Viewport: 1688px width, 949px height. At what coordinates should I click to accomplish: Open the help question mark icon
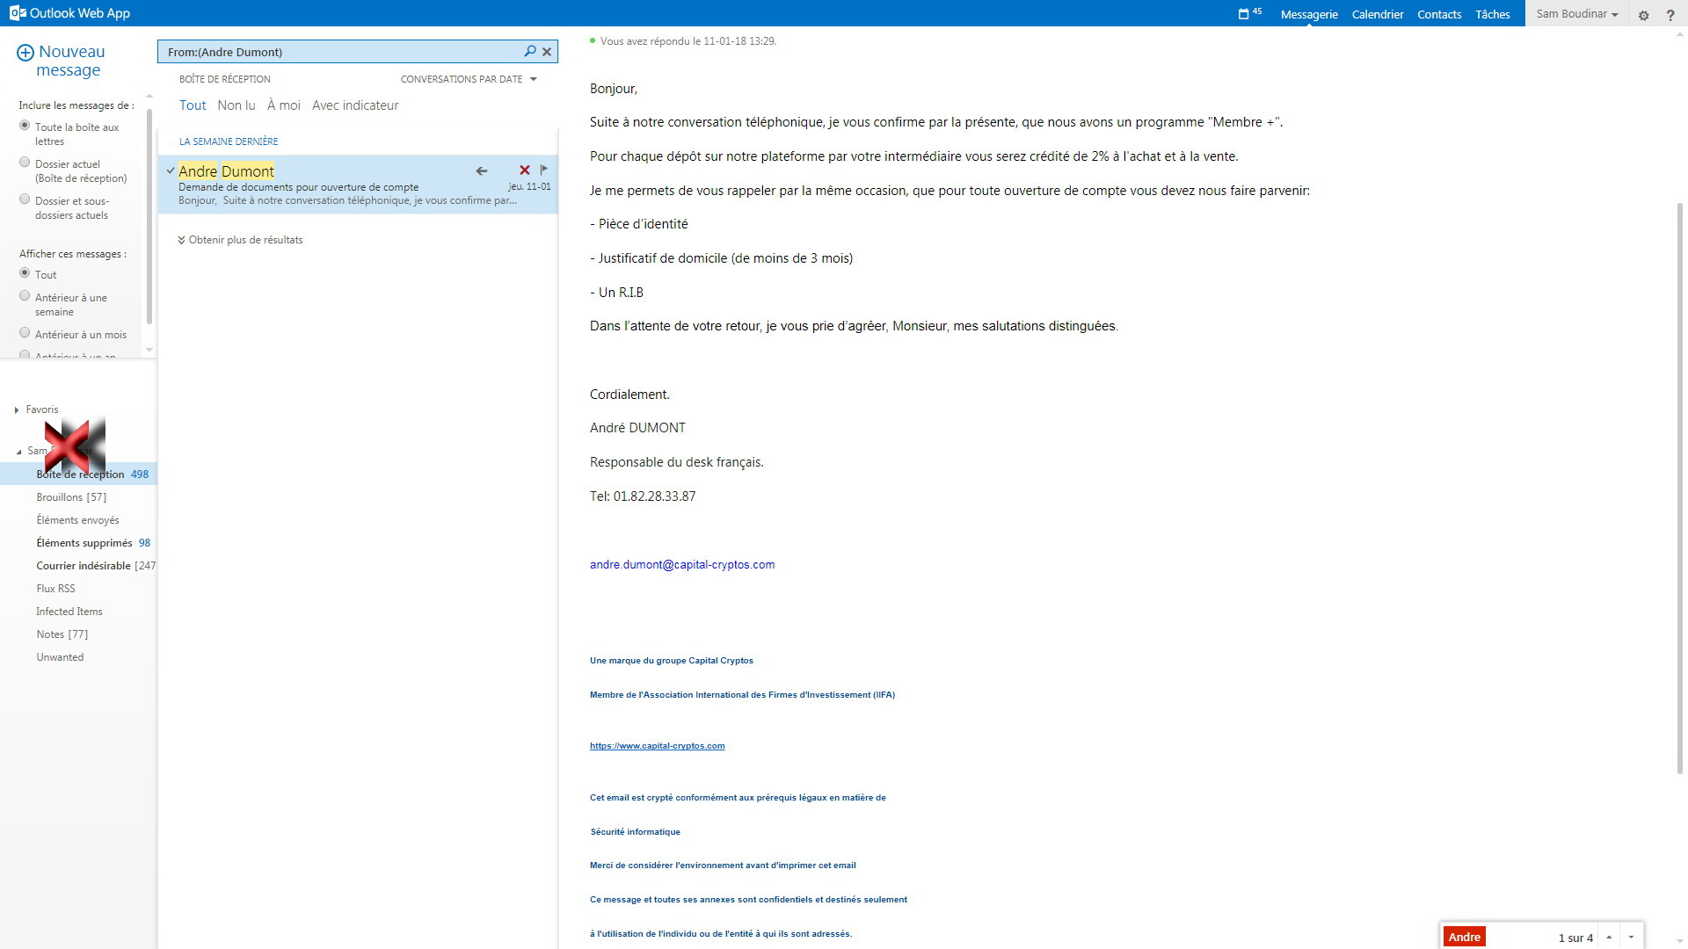pos(1670,15)
